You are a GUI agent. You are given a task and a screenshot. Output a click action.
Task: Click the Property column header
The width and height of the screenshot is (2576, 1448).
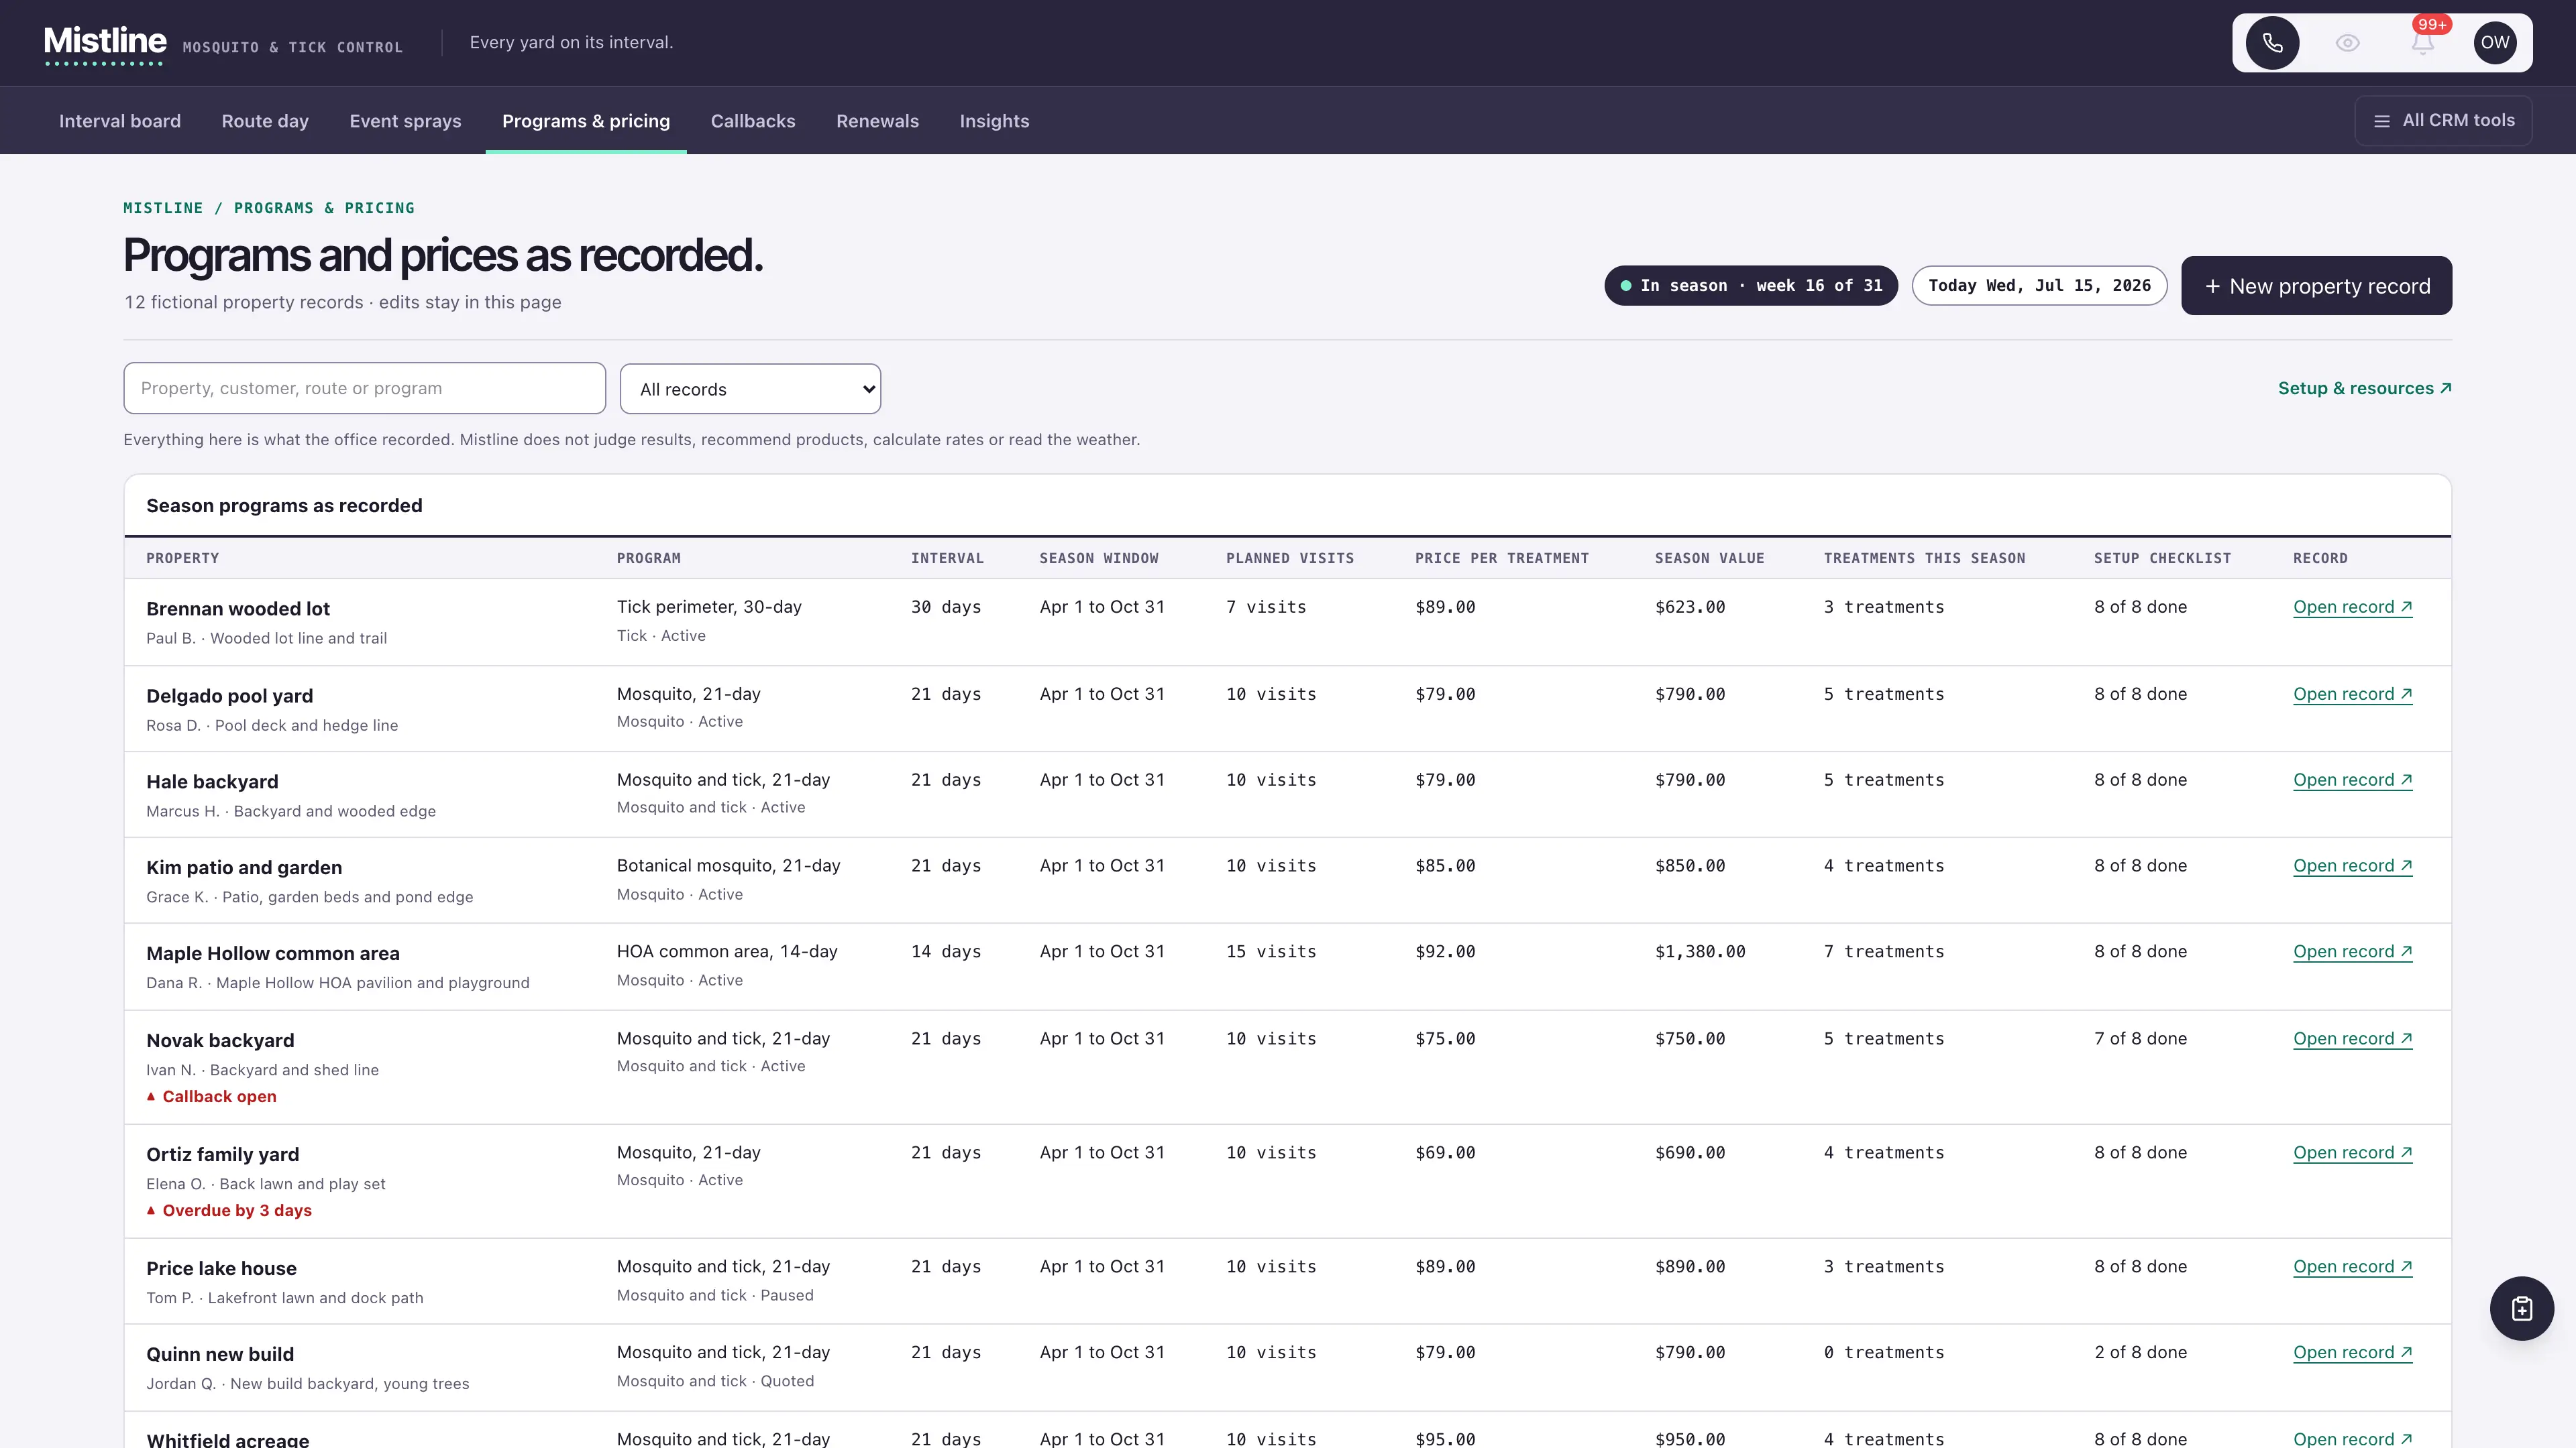tap(182, 558)
